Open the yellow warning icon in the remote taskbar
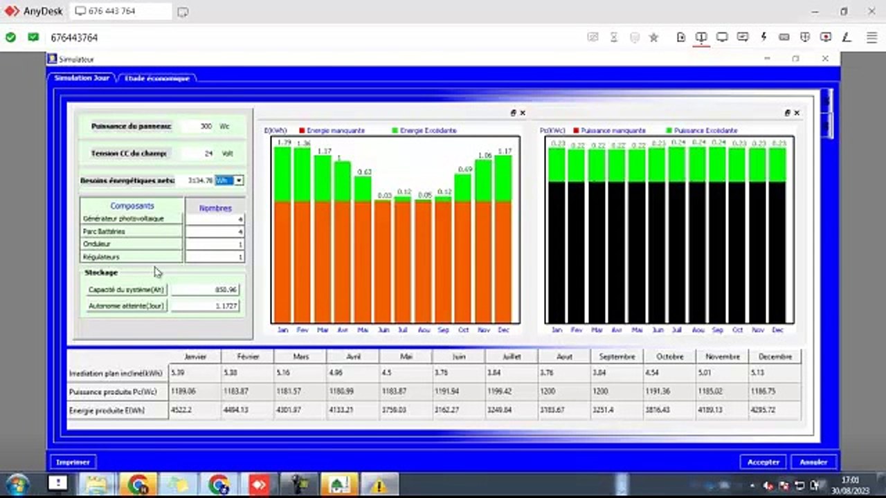The height and width of the screenshot is (498, 886). click(x=379, y=484)
